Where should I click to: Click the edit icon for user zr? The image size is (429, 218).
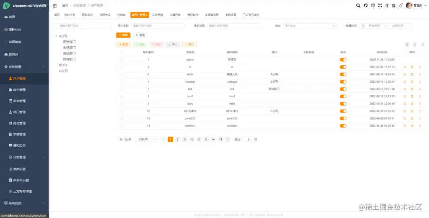(405, 67)
